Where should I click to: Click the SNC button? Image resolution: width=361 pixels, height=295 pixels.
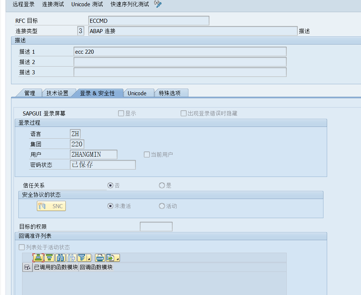51,206
